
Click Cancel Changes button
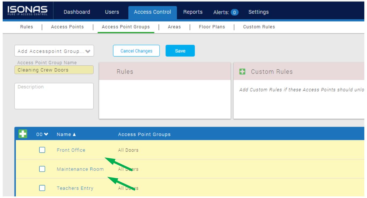tap(136, 51)
